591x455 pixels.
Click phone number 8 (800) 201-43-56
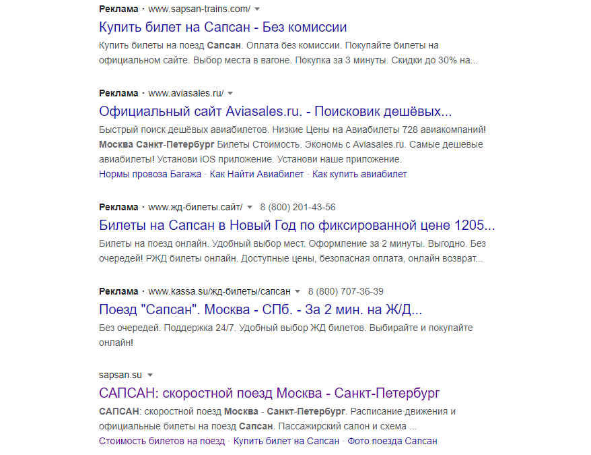[x=298, y=207]
